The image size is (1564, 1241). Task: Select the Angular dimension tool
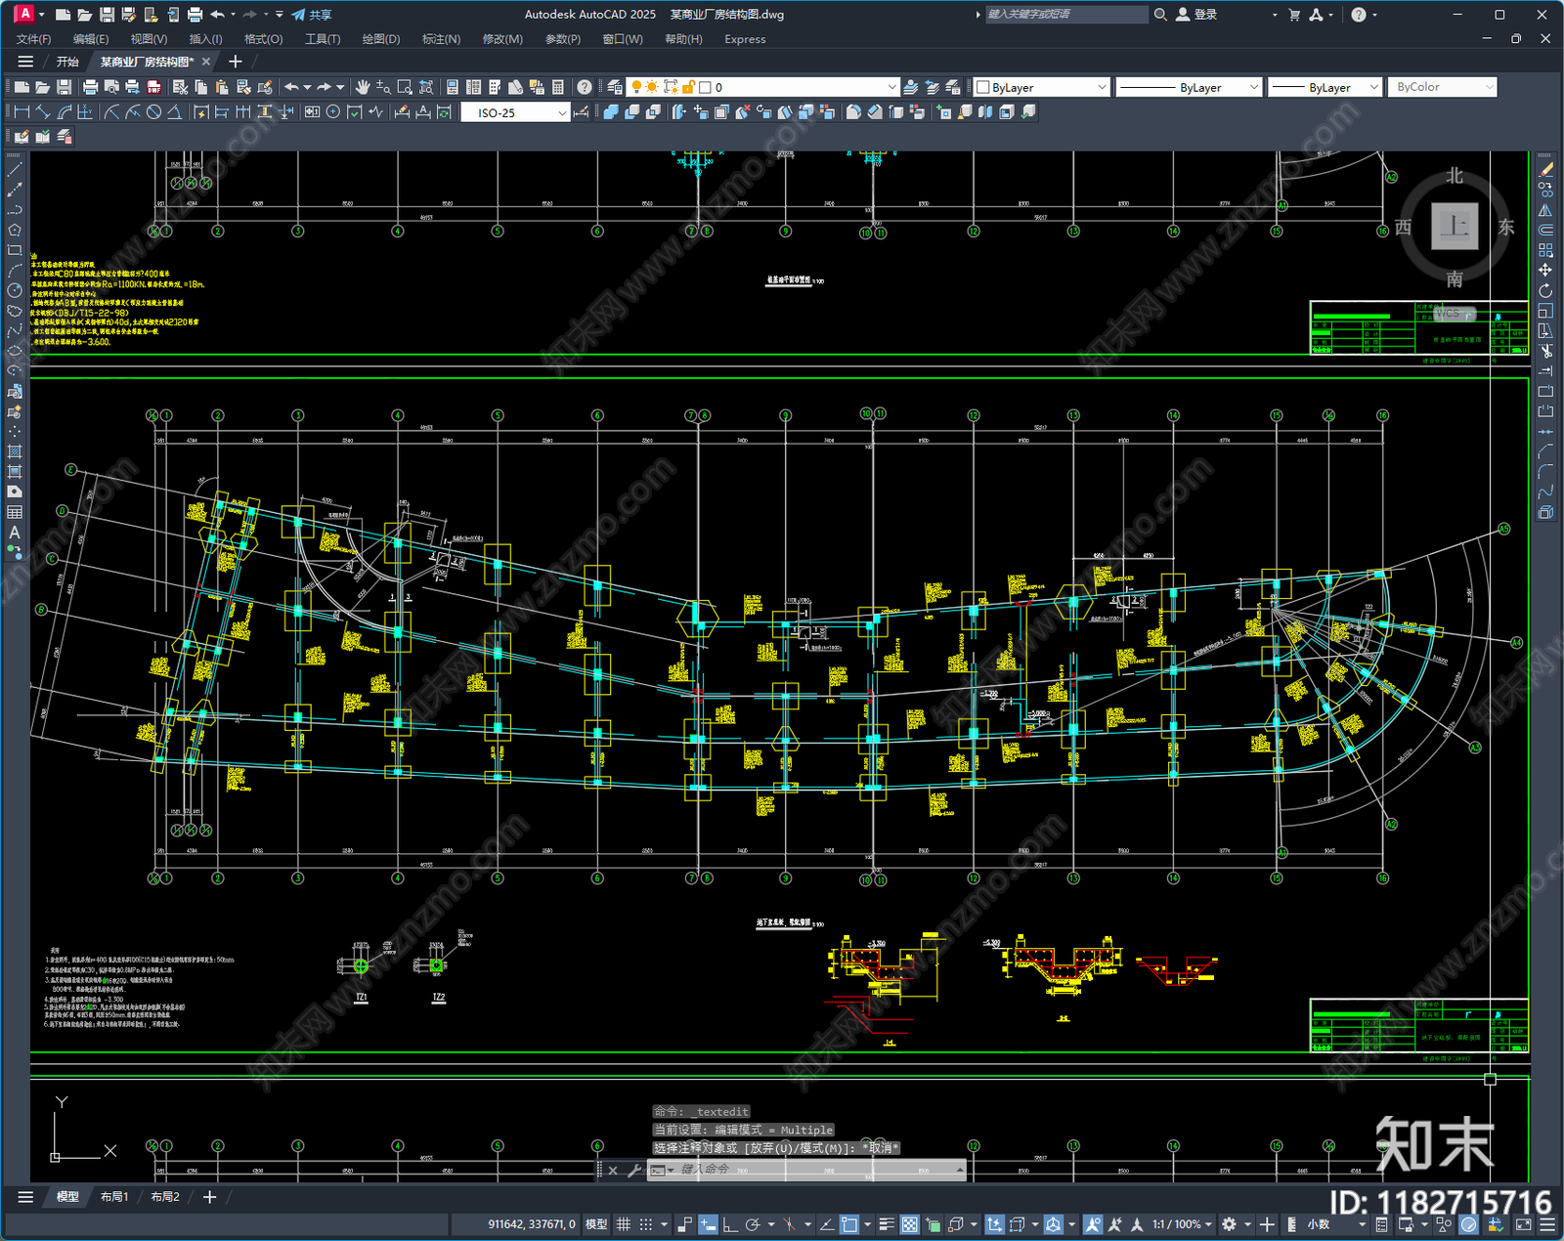(174, 112)
